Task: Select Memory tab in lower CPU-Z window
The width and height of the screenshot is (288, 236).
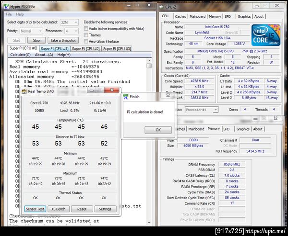Action: pos(214,128)
